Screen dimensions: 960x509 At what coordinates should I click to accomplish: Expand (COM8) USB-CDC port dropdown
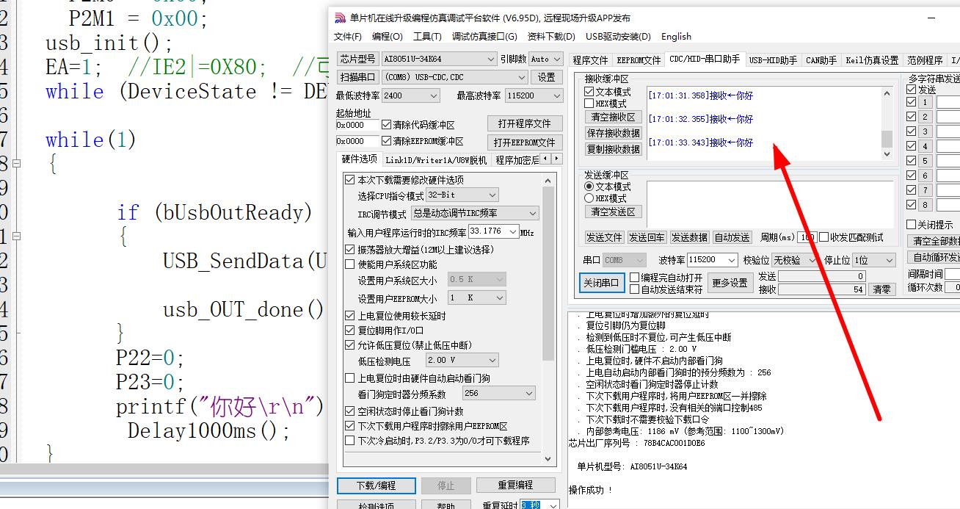point(521,77)
